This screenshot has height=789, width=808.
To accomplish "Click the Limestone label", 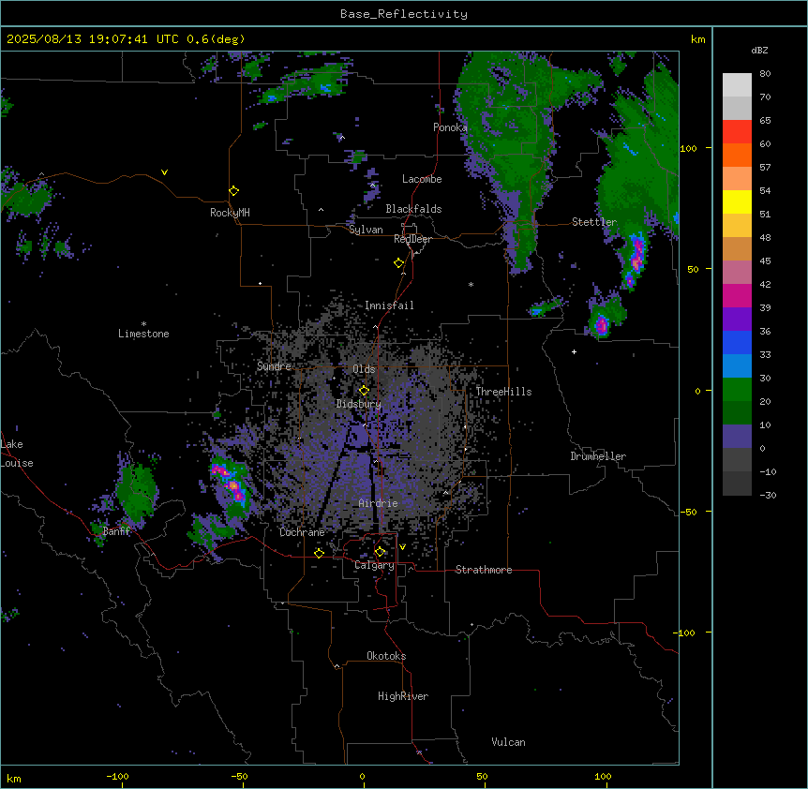I will click(x=143, y=334).
